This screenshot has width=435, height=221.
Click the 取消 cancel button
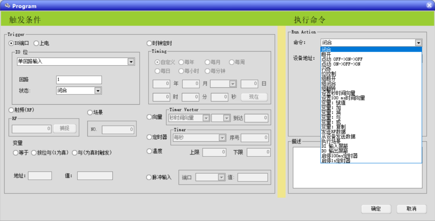(411, 209)
